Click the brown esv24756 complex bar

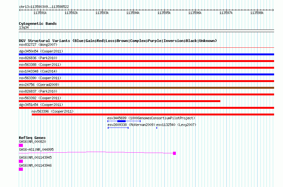coord(146,88)
